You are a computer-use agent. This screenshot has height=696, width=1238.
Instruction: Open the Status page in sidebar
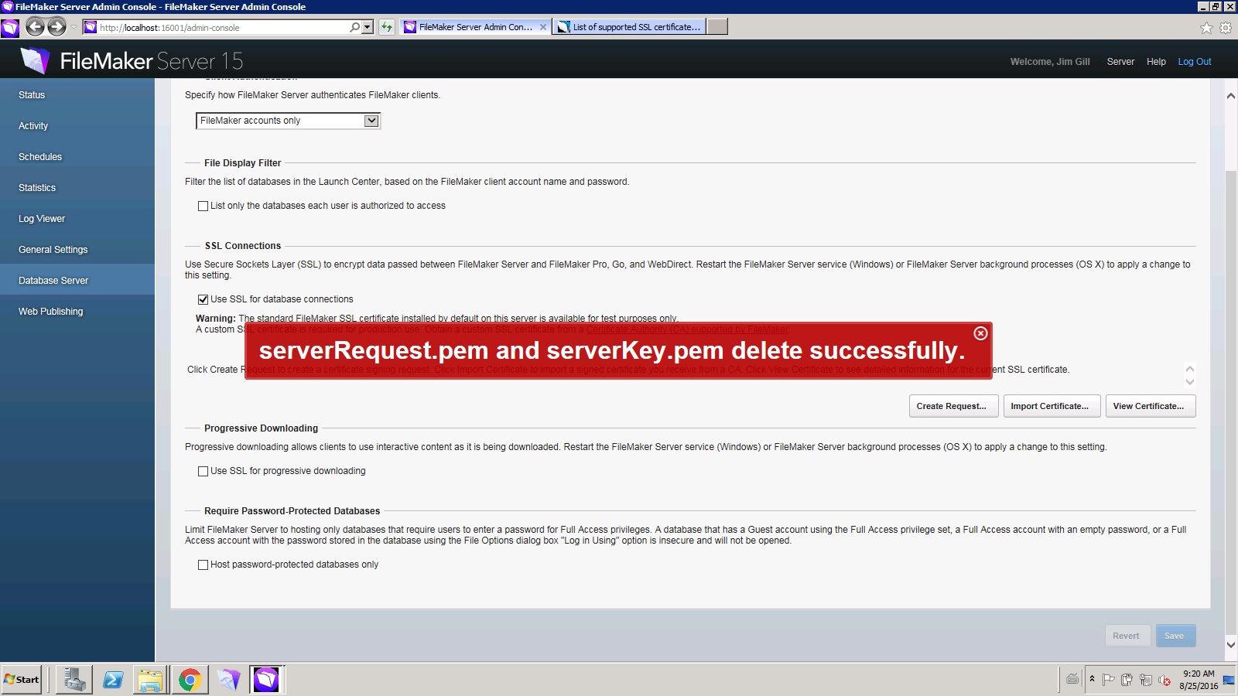tap(77, 95)
